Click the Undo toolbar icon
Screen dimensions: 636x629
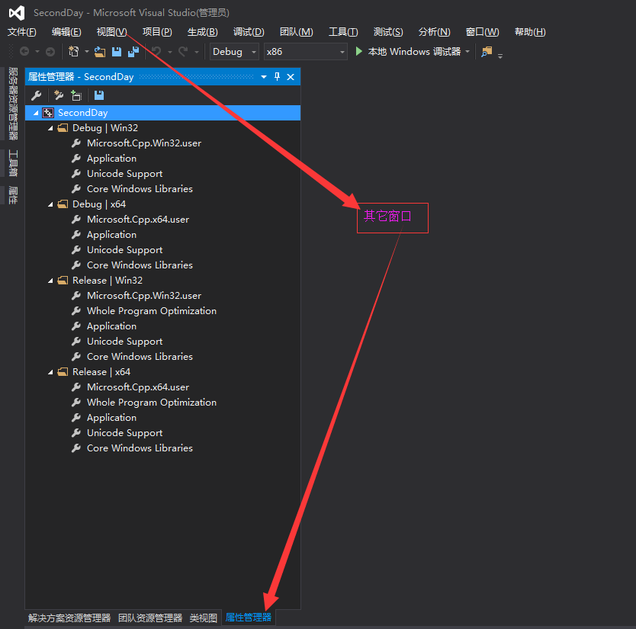(x=156, y=52)
